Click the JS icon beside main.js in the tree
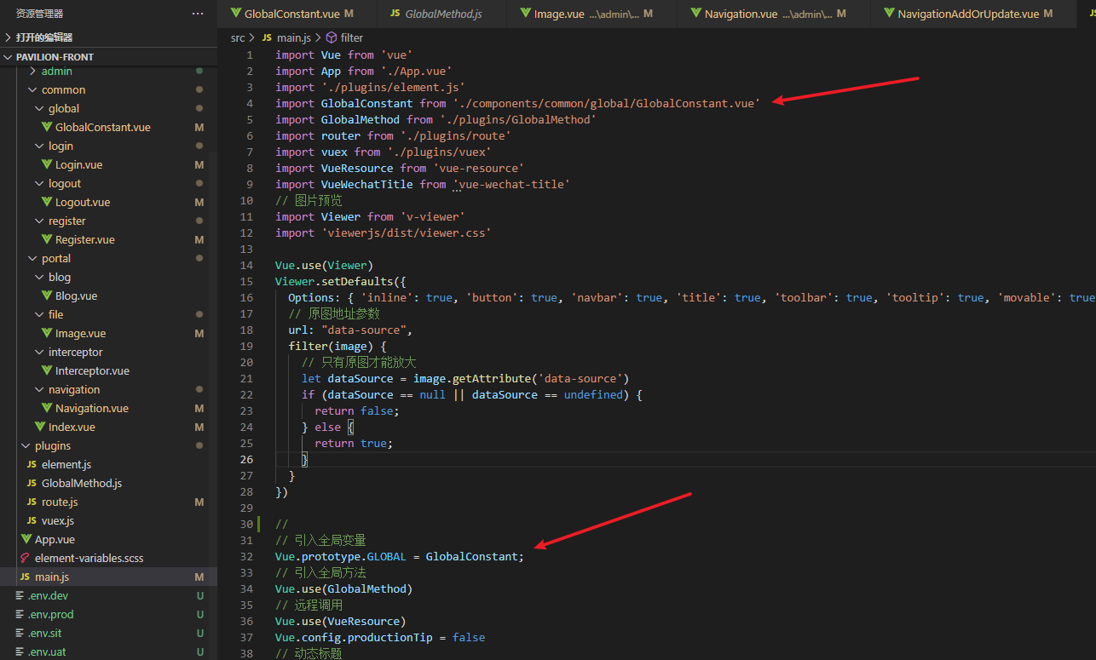This screenshot has height=660, width=1096. 25,577
